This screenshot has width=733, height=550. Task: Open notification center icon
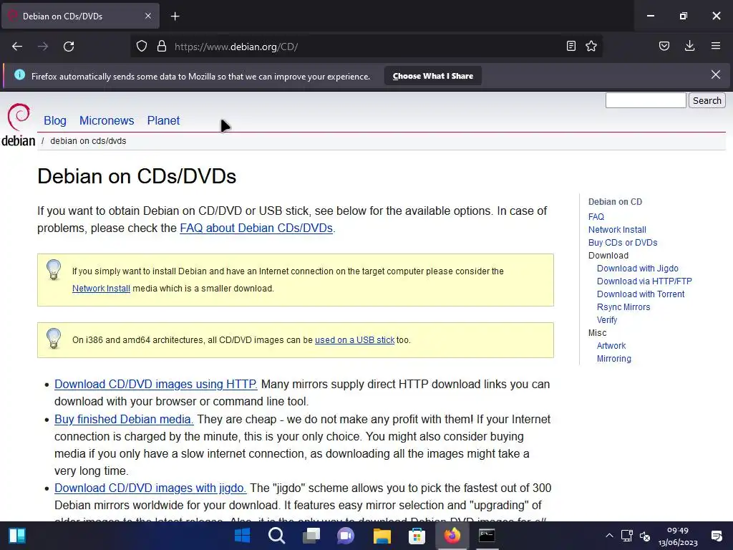coord(716,536)
